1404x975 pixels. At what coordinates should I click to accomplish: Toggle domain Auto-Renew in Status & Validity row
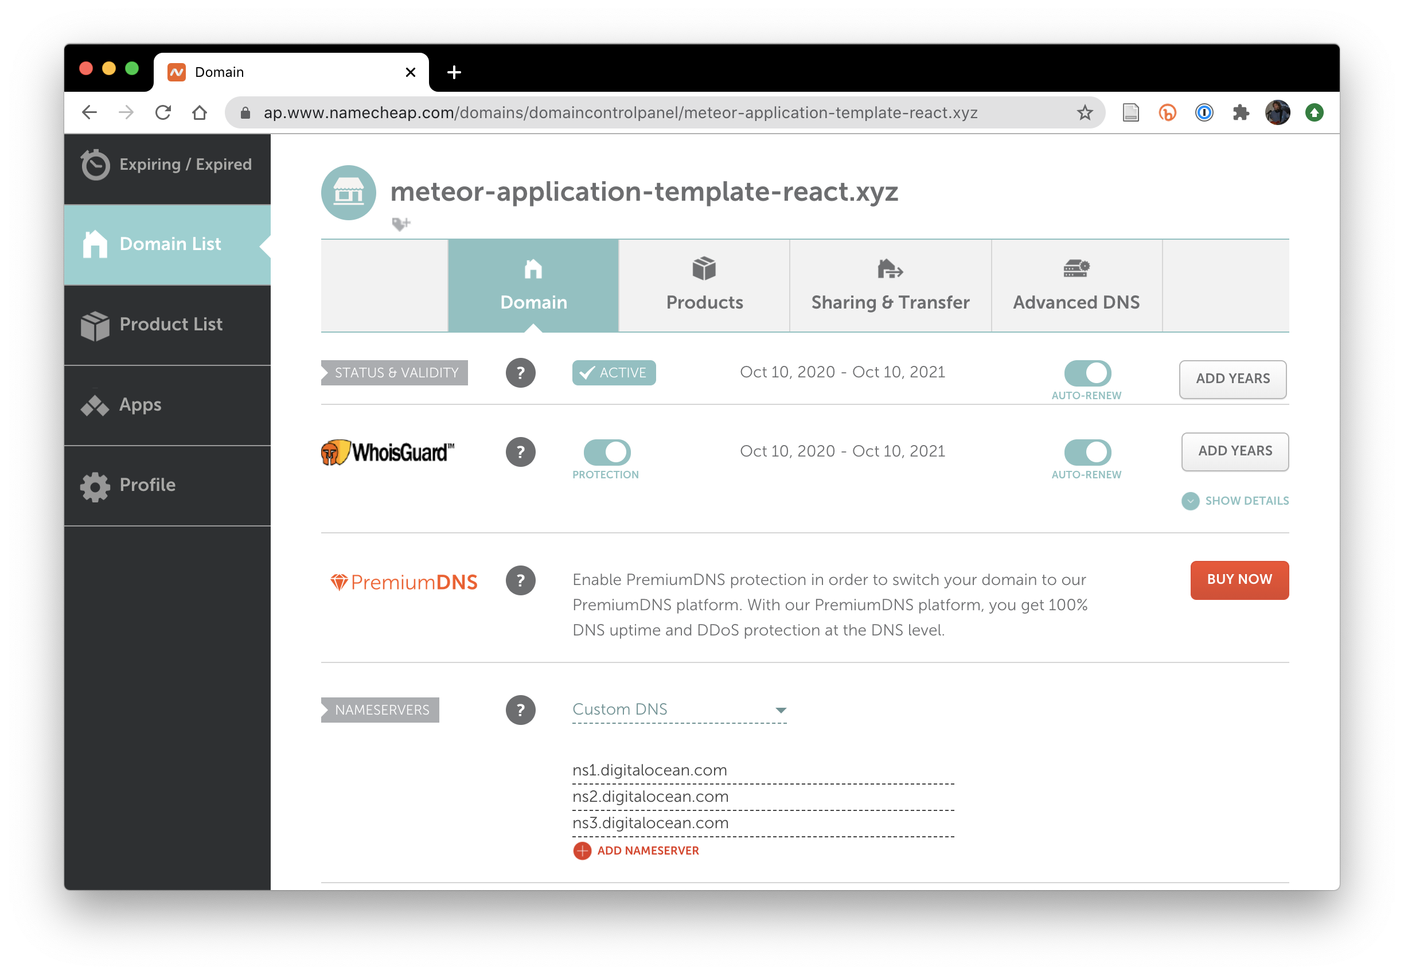pyautogui.click(x=1087, y=373)
